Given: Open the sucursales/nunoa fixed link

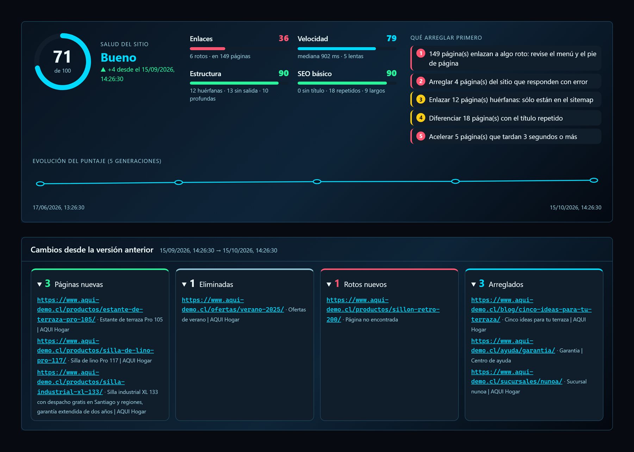Looking at the screenshot, I should pyautogui.click(x=517, y=377).
